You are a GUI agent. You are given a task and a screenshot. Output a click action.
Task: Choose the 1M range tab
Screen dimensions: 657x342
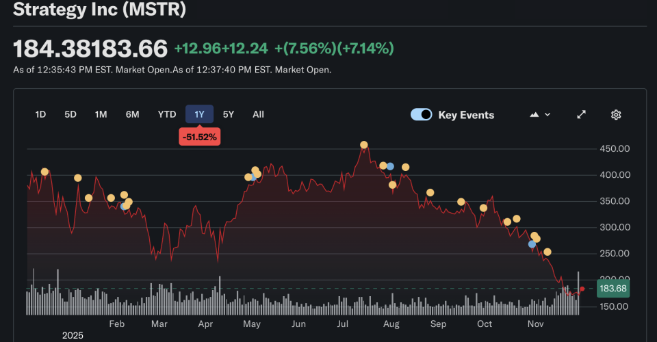(101, 114)
